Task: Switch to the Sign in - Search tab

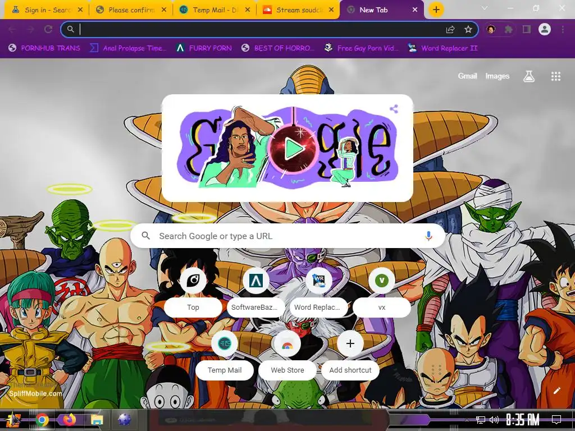Action: [x=42, y=10]
